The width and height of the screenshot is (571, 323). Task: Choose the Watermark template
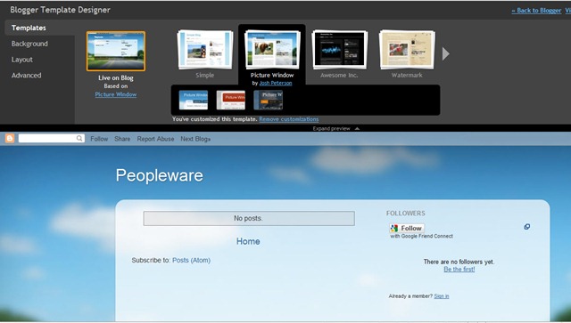407,50
